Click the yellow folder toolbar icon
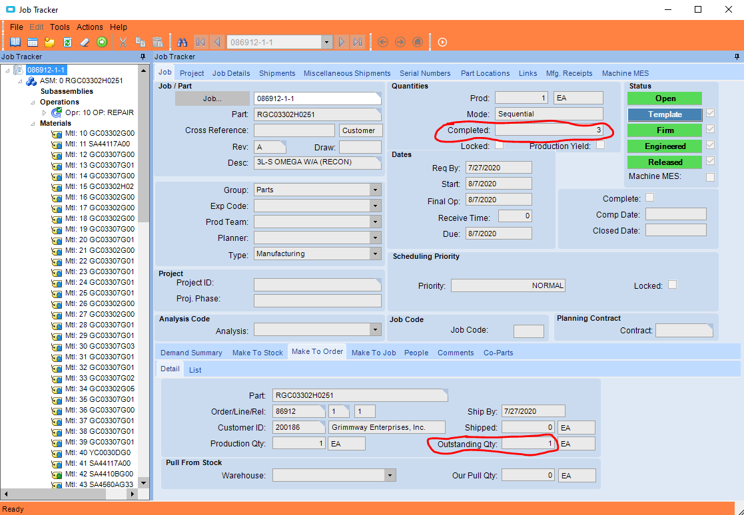 (x=50, y=42)
